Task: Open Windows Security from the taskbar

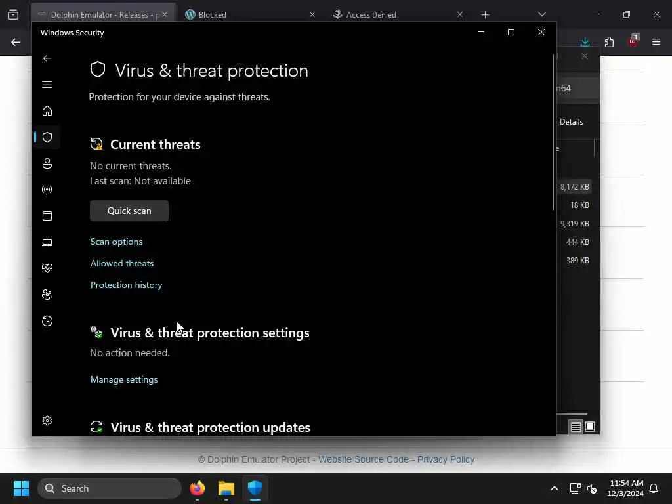Action: (x=255, y=488)
